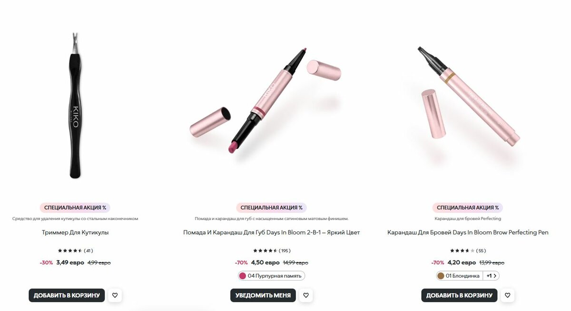Add cuticle trimmer to wishlist heart icon

coord(115,295)
